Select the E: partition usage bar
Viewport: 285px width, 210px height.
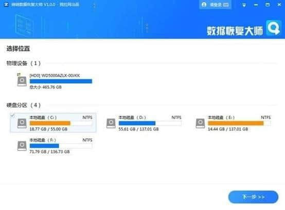click(239, 123)
